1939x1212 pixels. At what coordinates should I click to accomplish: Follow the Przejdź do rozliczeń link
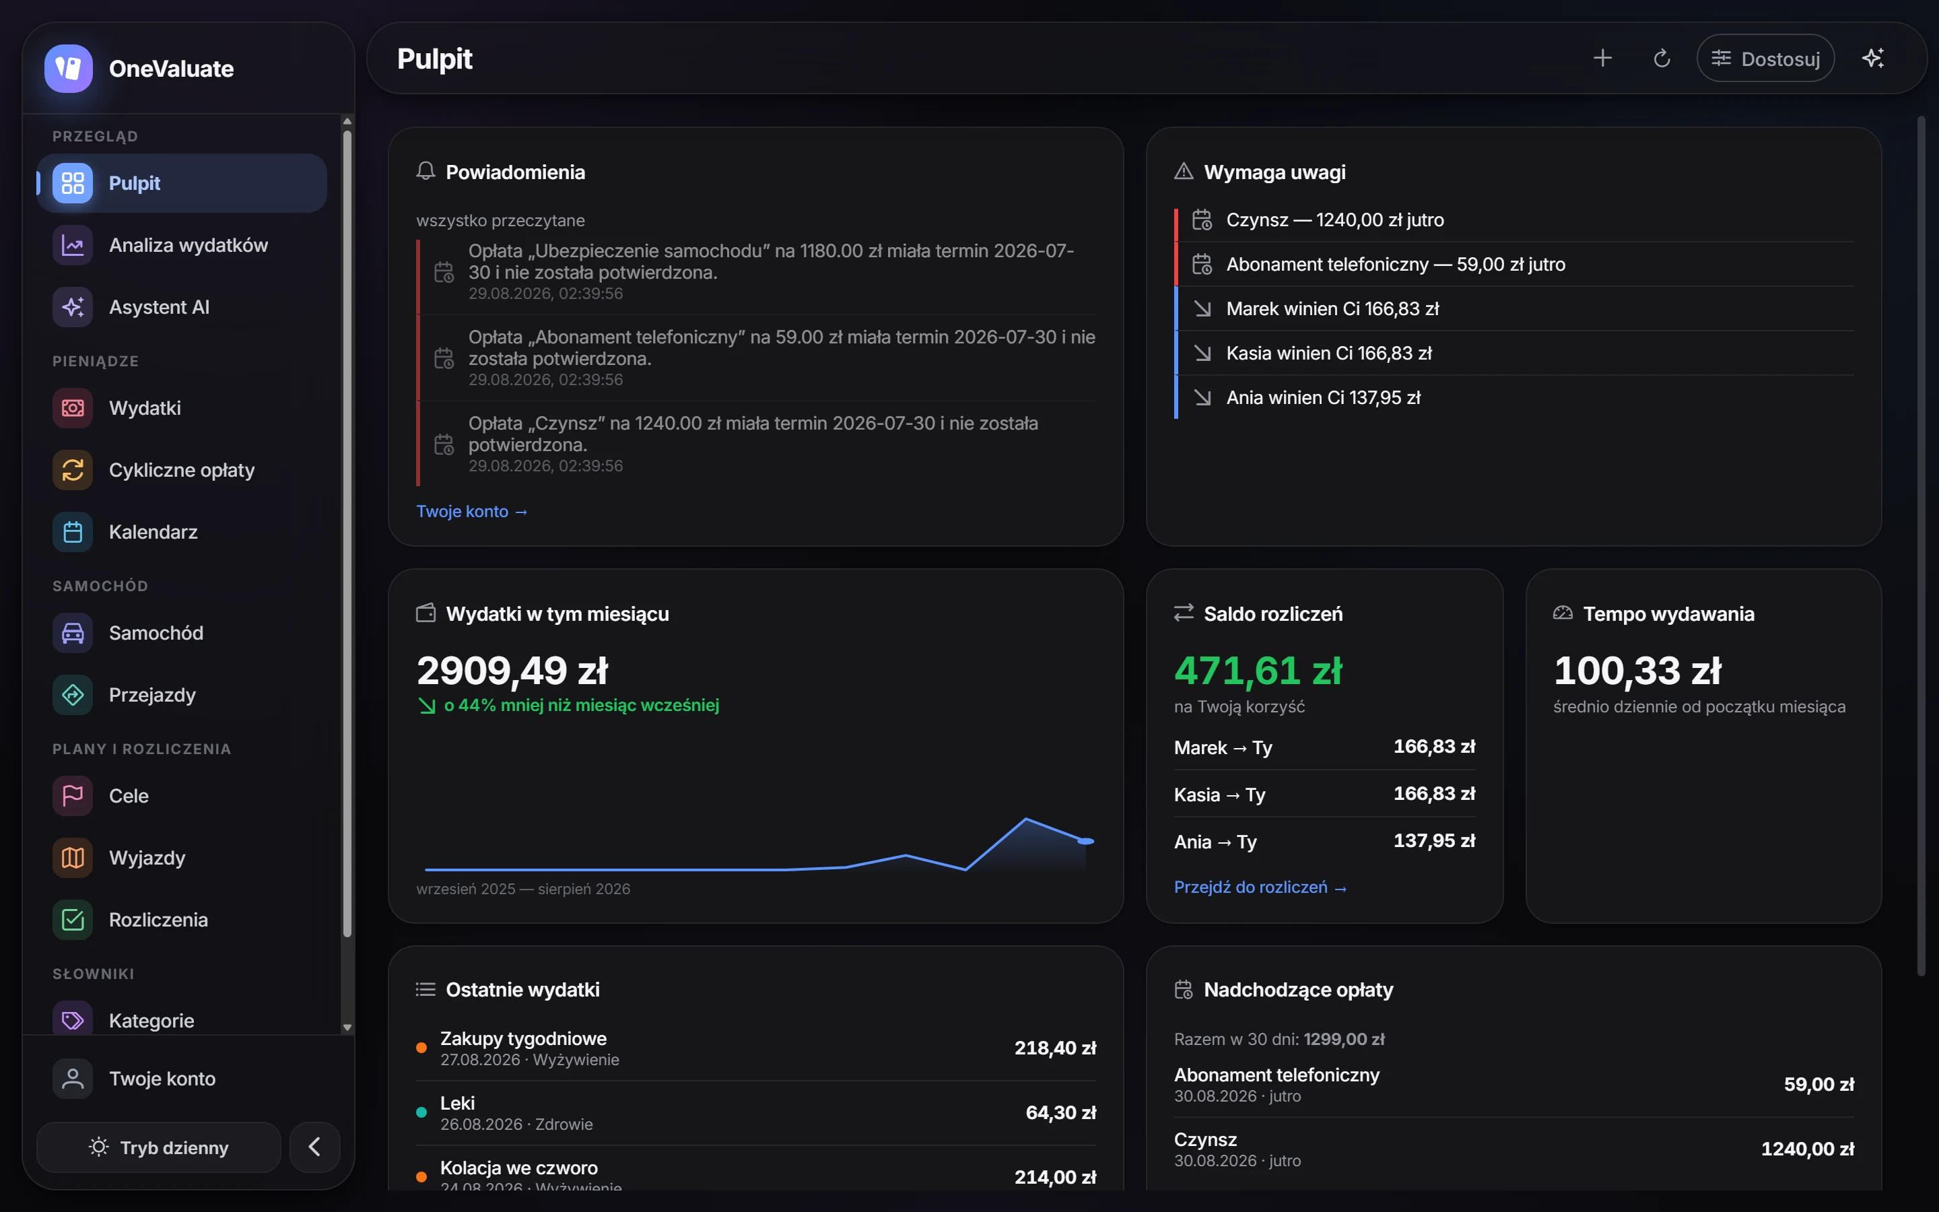click(1260, 887)
